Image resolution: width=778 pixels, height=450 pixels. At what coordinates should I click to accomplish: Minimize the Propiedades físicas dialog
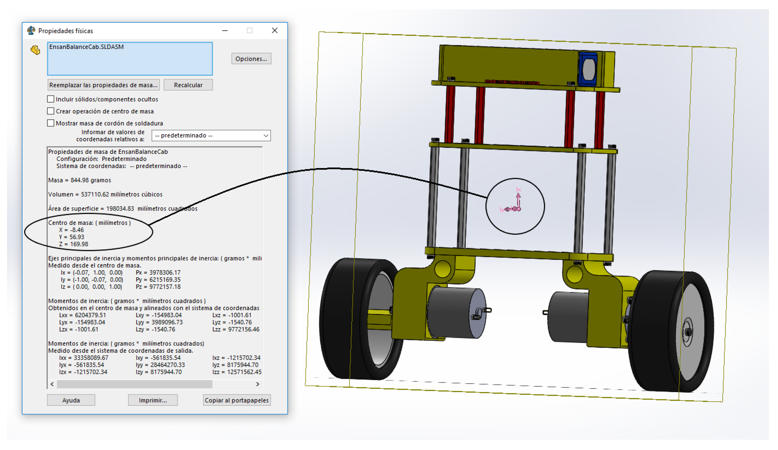[x=225, y=31]
